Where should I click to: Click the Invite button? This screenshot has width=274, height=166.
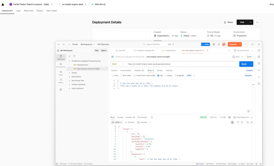pos(205,44)
